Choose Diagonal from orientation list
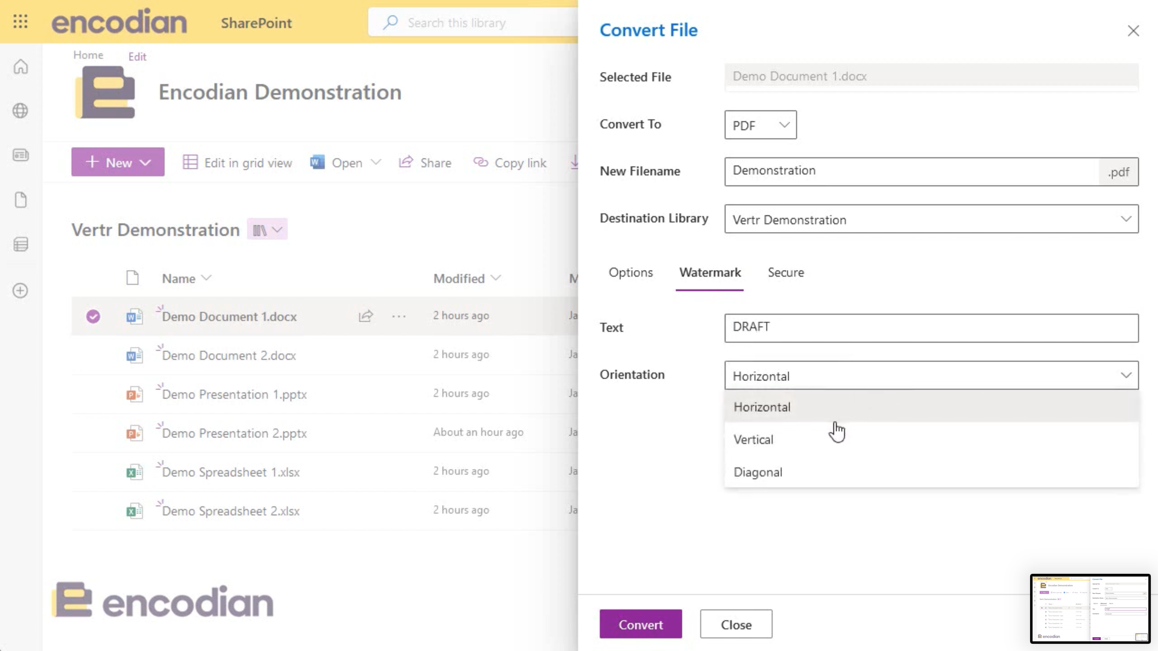 pos(931,472)
